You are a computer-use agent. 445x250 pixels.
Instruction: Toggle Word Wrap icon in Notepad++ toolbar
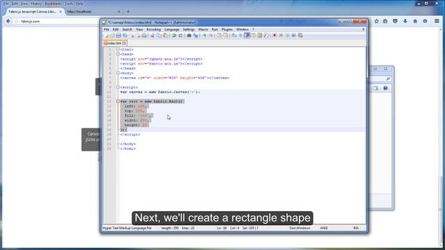point(234,35)
